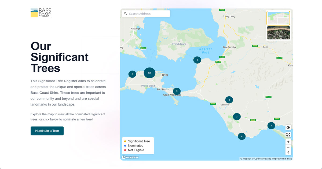322x169 pixels.
Task: Expand the cluster of 2 near The Gurdies
Action: [x=197, y=60]
